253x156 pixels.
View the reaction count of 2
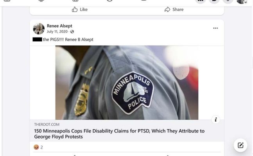pyautogui.click(x=41, y=147)
